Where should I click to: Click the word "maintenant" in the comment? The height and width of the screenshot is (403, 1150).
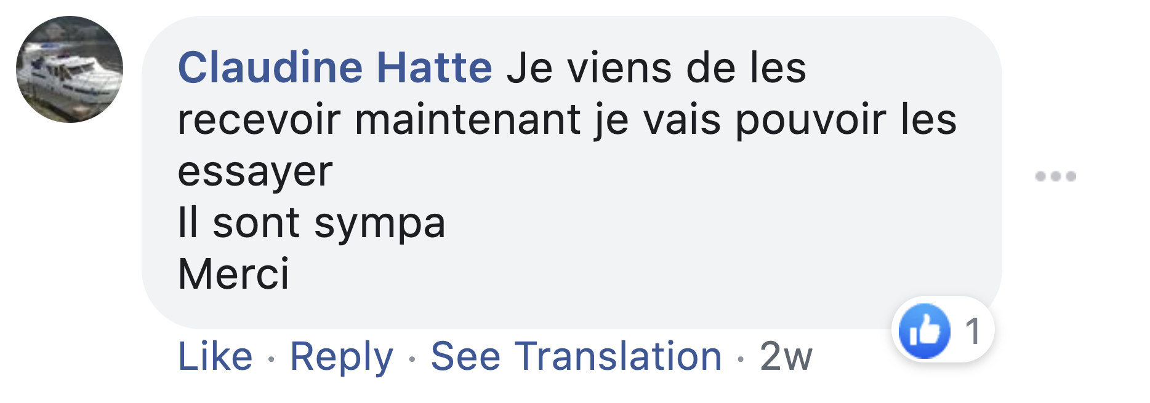468,119
